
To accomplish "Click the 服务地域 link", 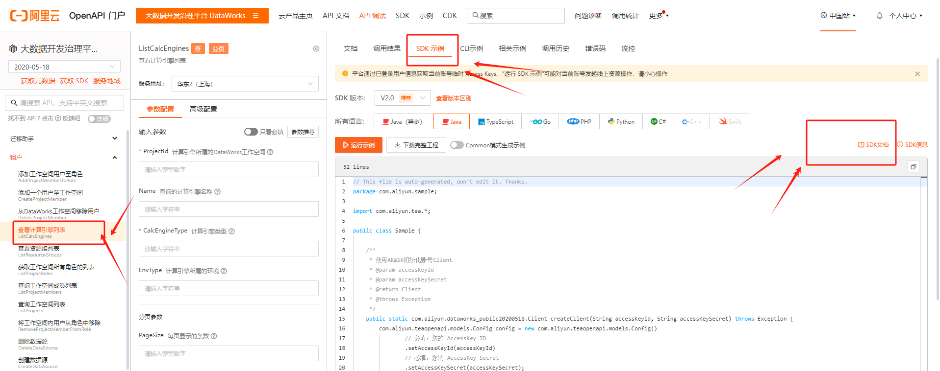I will [107, 81].
